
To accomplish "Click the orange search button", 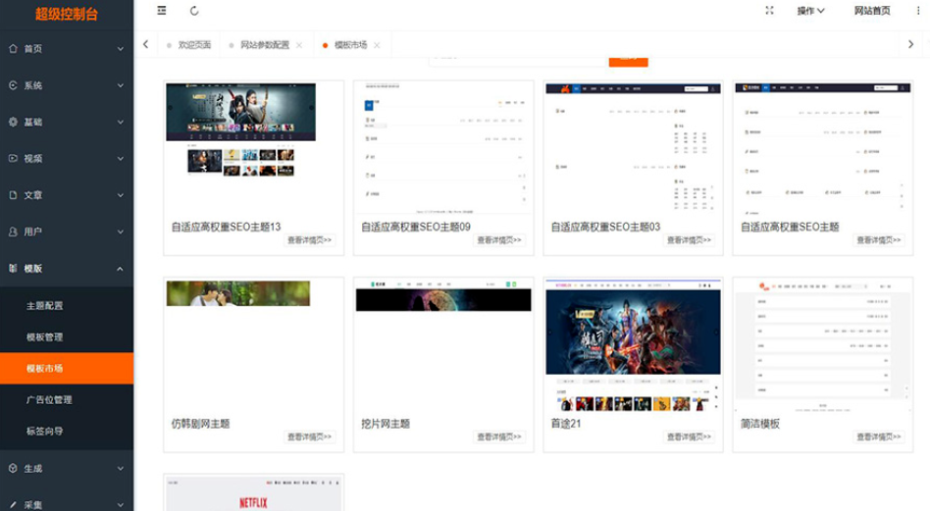I will click(x=628, y=62).
